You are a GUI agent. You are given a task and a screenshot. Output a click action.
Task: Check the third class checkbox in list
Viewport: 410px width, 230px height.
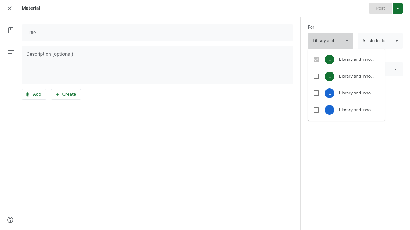[316, 93]
